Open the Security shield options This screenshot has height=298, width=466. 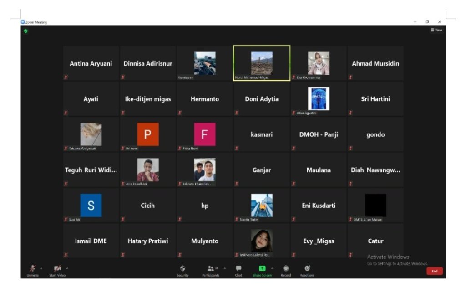(x=182, y=269)
